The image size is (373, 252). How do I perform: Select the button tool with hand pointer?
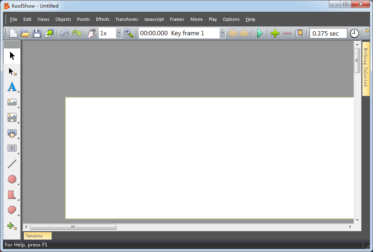[x=12, y=133]
